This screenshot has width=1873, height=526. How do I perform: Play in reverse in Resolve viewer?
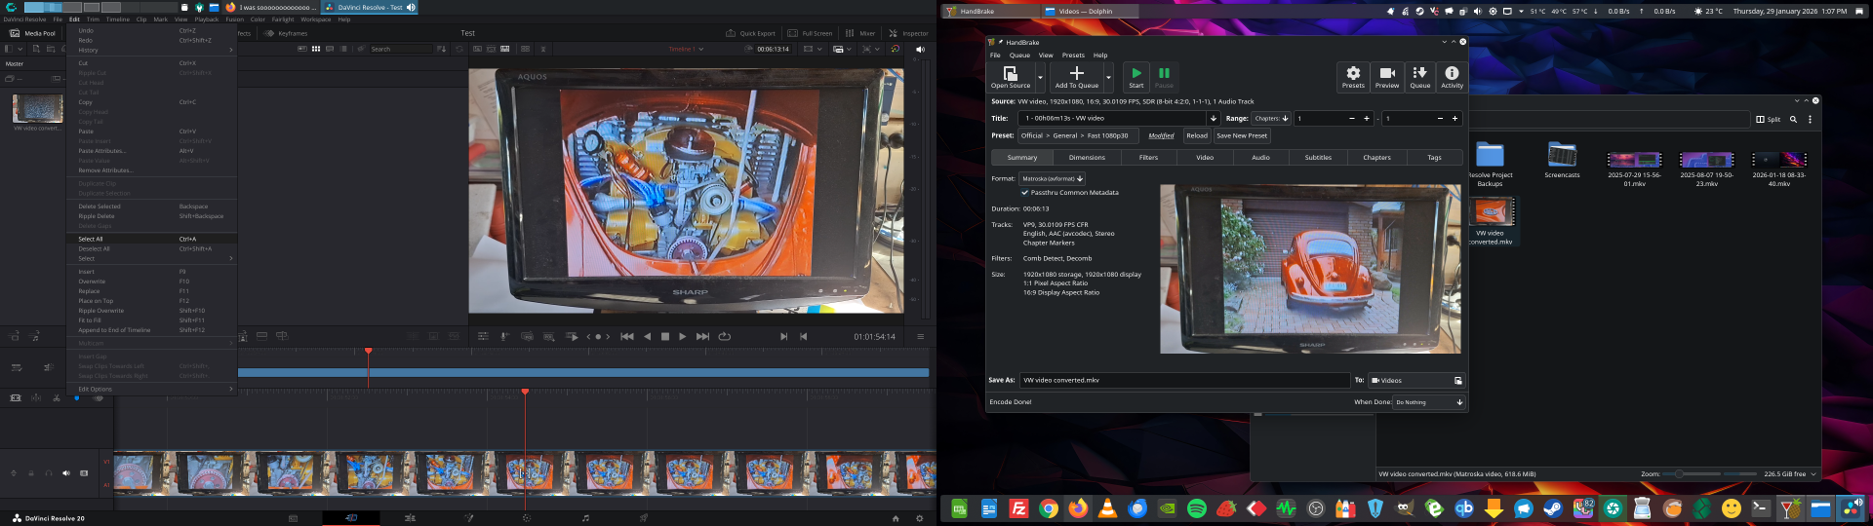click(x=647, y=336)
